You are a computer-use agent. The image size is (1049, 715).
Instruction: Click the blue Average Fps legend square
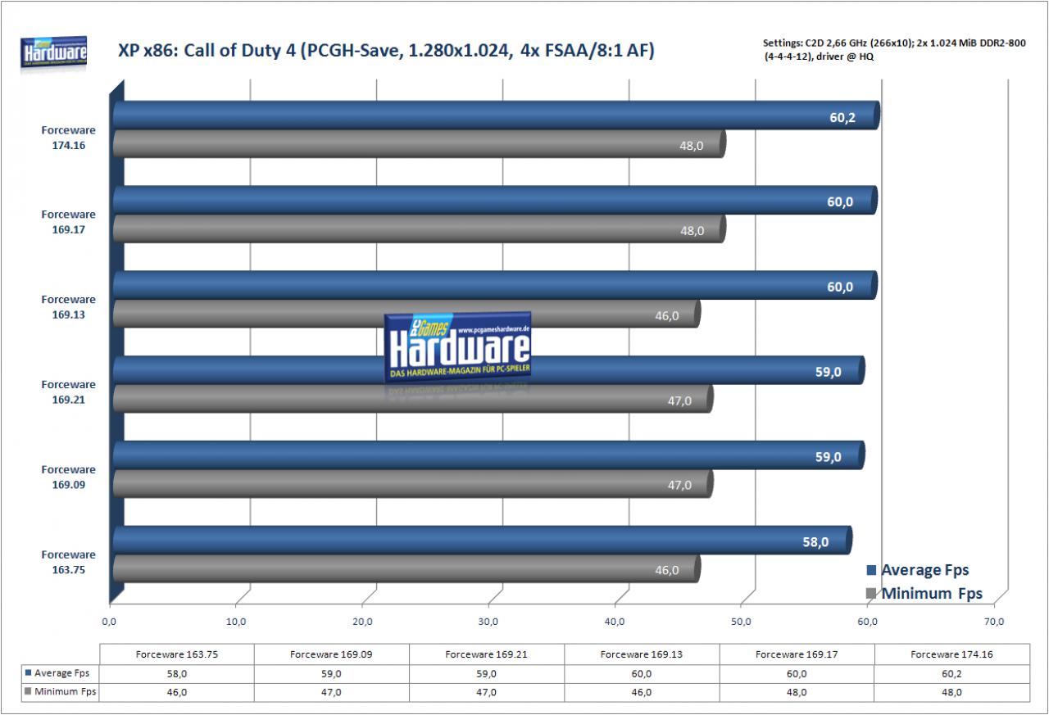[x=872, y=570]
